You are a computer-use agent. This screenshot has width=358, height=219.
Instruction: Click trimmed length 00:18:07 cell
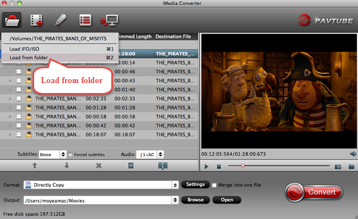(124, 135)
